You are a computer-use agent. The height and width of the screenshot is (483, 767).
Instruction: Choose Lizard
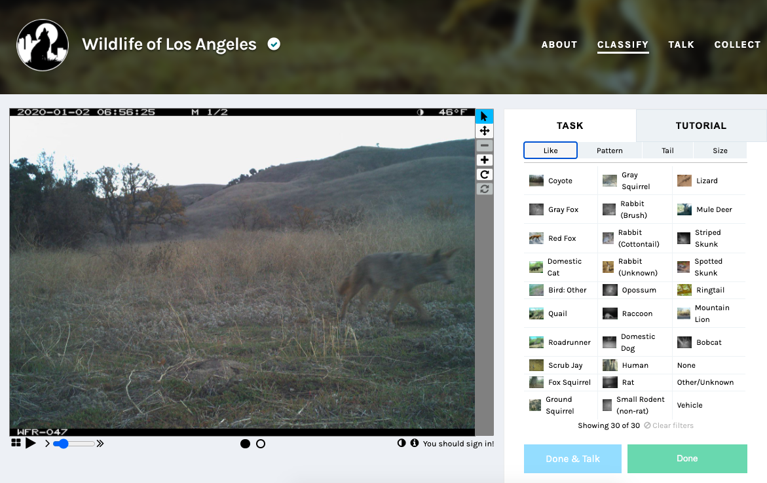pyautogui.click(x=709, y=181)
